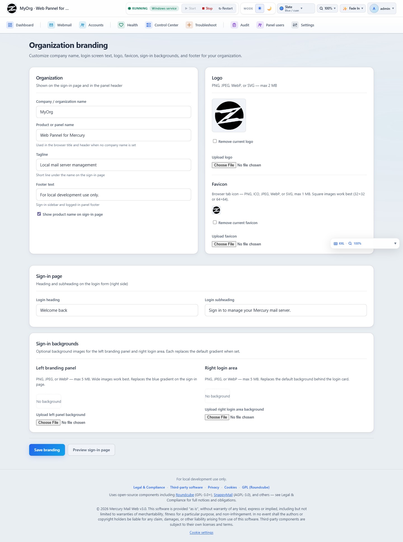Image resolution: width=403 pixels, height=542 pixels.
Task: Click the Settings sliders icon
Action: (x=295, y=25)
